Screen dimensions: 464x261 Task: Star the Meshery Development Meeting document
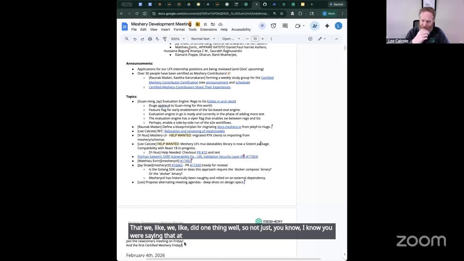pos(205,24)
